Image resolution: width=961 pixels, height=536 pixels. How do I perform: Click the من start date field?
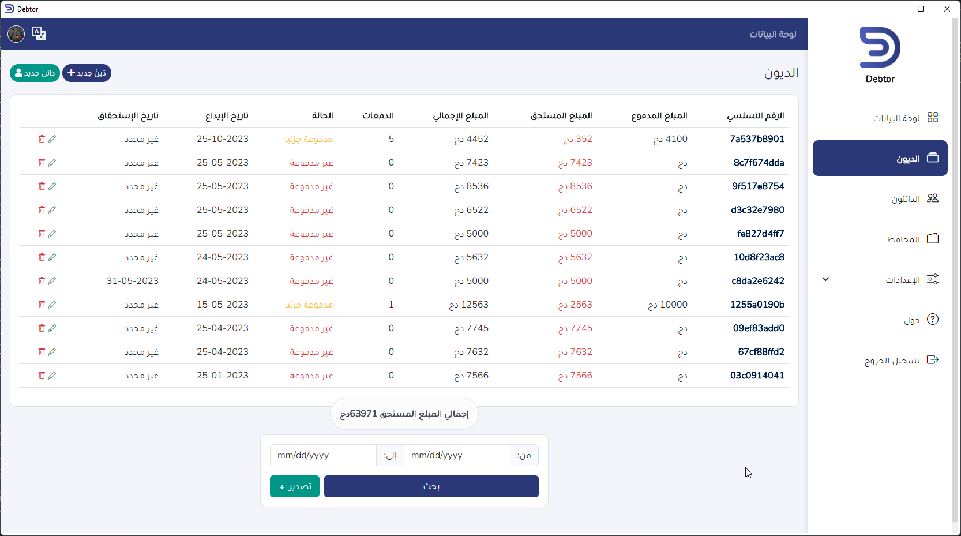coord(457,455)
